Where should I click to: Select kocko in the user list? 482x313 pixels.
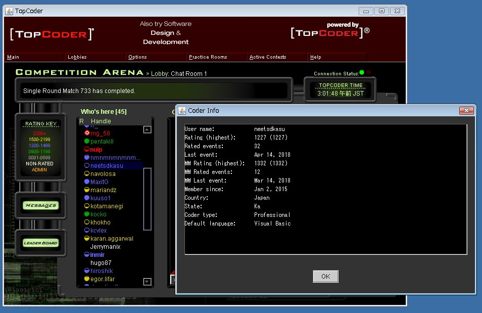(x=99, y=214)
